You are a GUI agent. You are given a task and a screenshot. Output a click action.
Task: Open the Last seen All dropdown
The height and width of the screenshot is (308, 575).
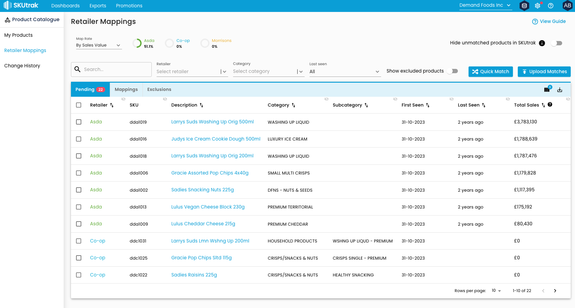pos(345,72)
